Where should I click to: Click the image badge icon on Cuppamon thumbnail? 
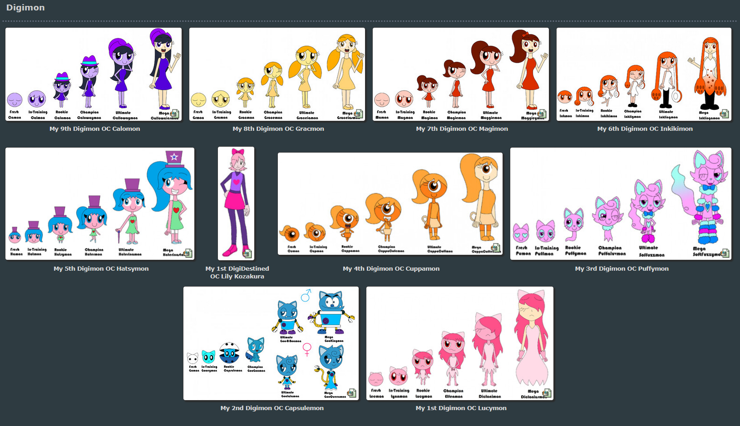tap(496, 248)
